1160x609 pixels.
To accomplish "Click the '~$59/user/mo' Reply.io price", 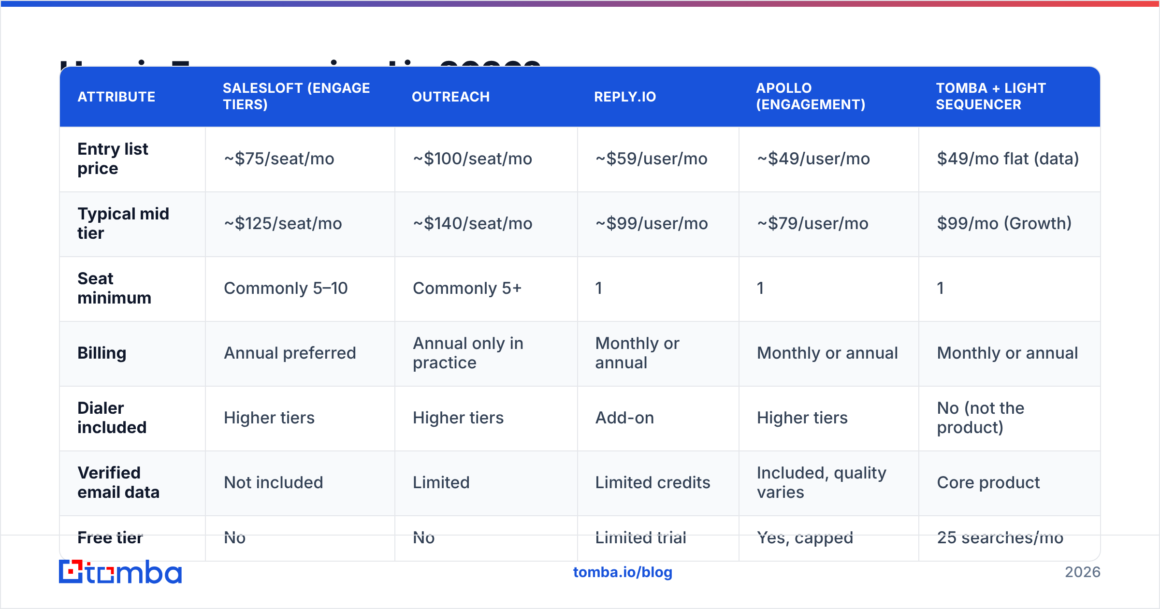I will click(x=651, y=159).
